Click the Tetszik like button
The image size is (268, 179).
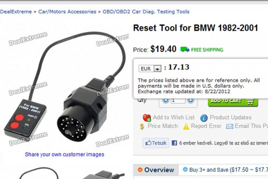(x=156, y=143)
